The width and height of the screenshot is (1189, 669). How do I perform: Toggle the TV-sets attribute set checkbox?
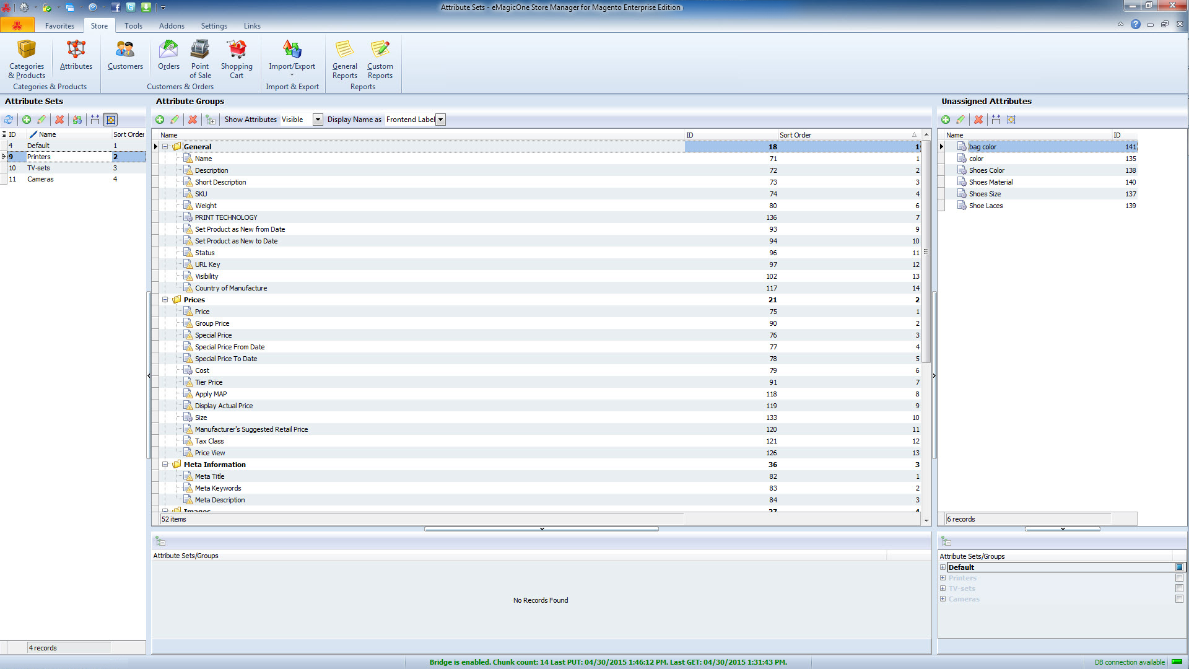point(1179,588)
